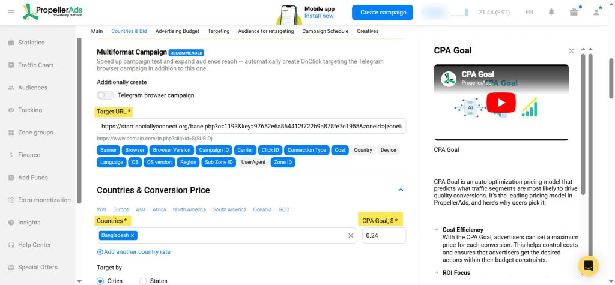615x285 pixels.
Task: Toggle the Sub Zone ID token
Action: coord(219,162)
